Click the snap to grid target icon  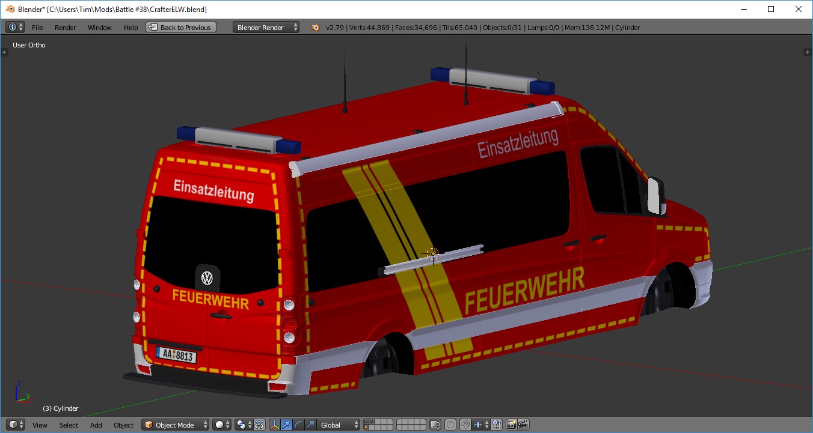tap(496, 425)
